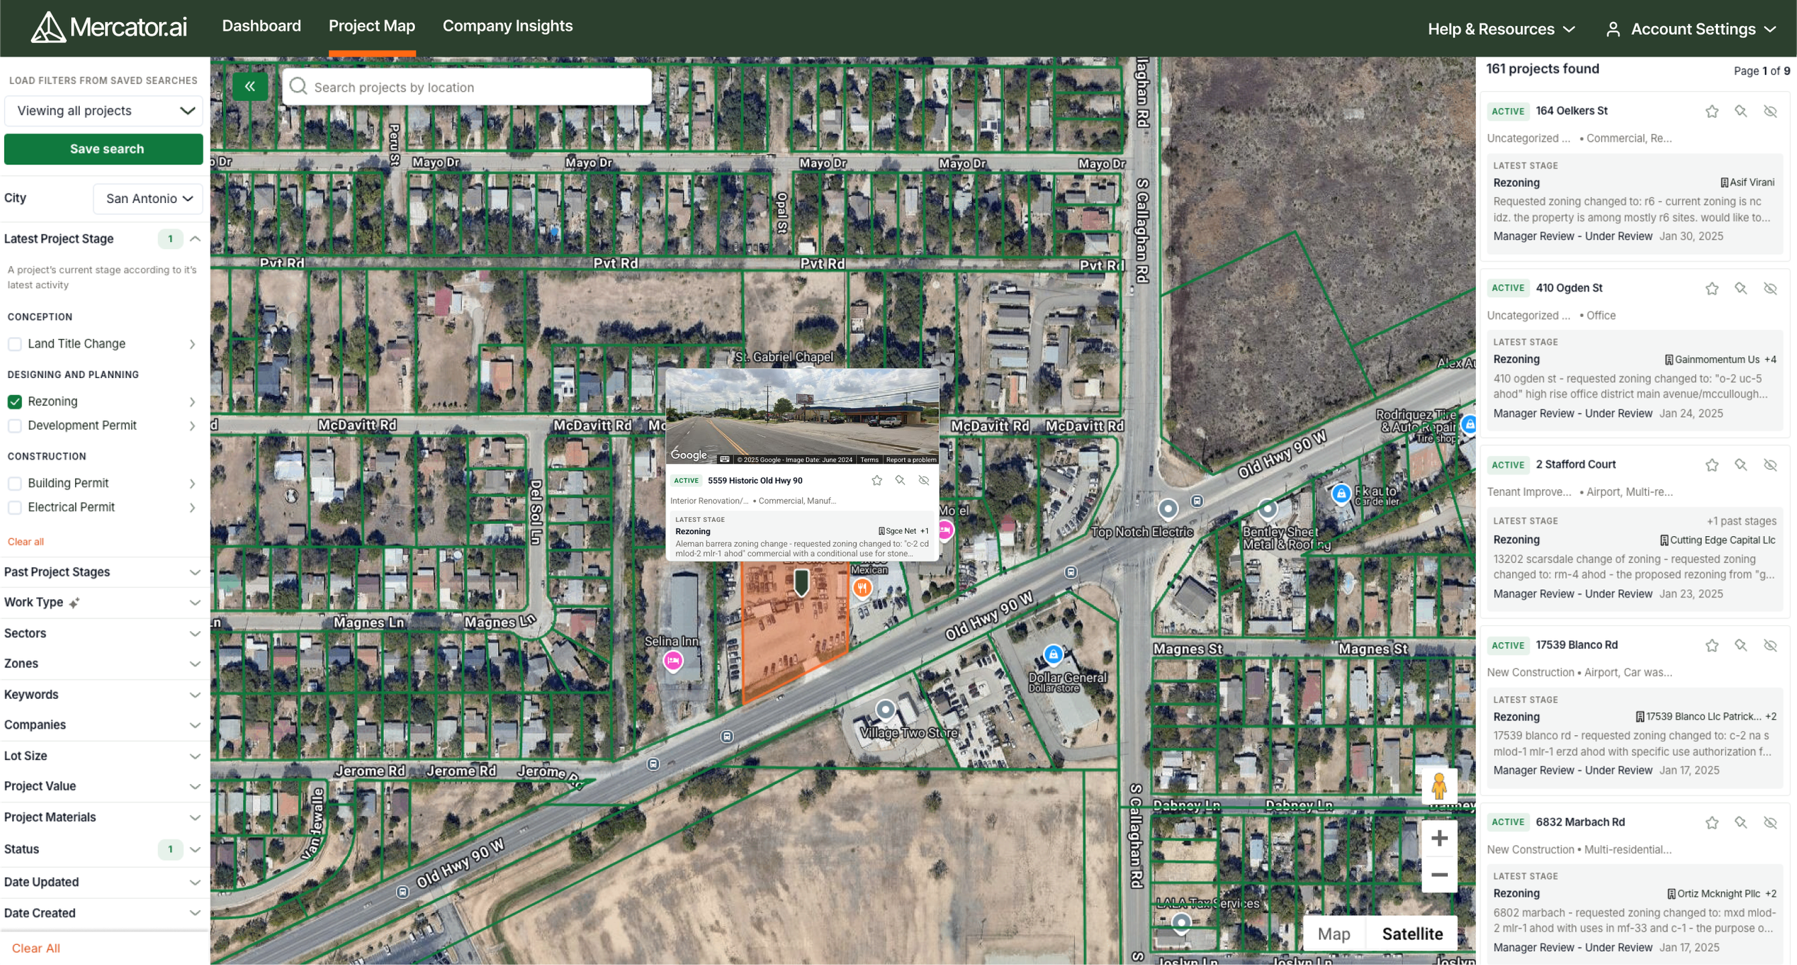This screenshot has width=1797, height=965.
Task: Check the Land Title Change filter
Action: (x=15, y=344)
